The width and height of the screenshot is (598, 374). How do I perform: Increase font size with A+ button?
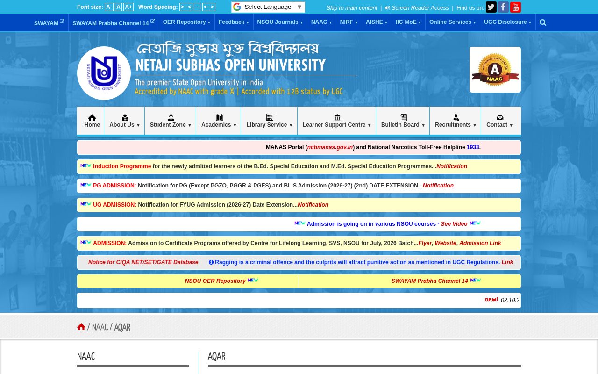[128, 7]
